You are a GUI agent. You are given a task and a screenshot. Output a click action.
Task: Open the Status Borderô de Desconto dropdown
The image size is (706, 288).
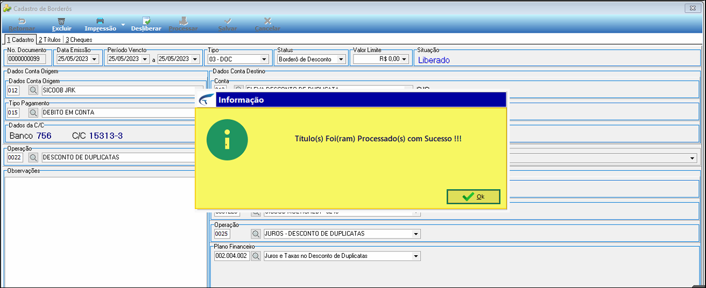[x=341, y=59]
